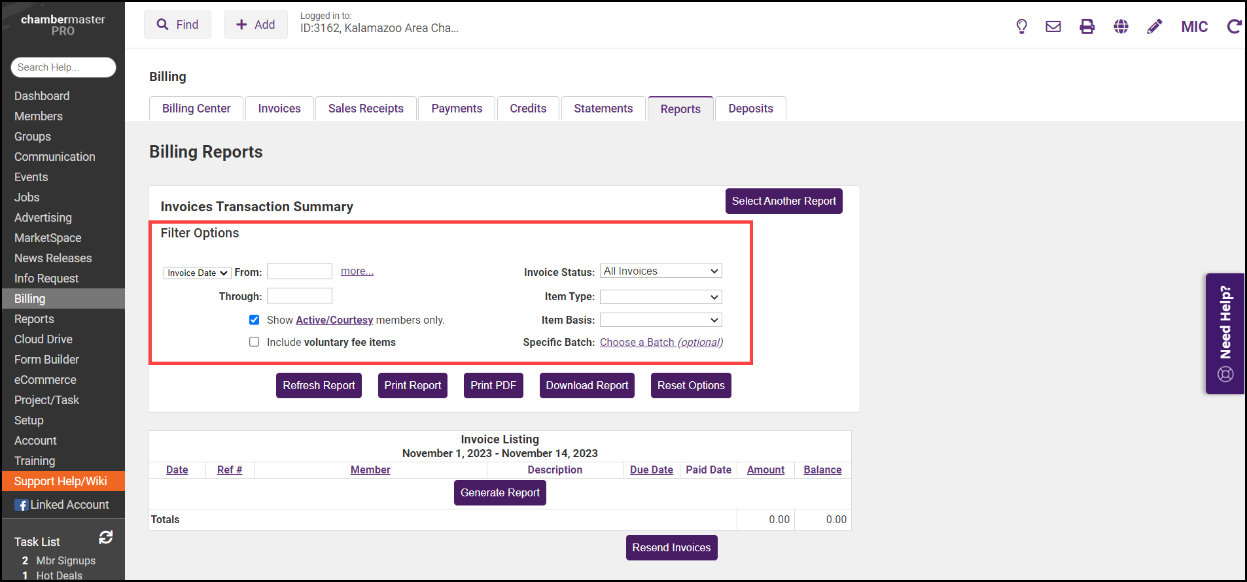
Task: Click the pencil edit icon
Action: (1155, 26)
